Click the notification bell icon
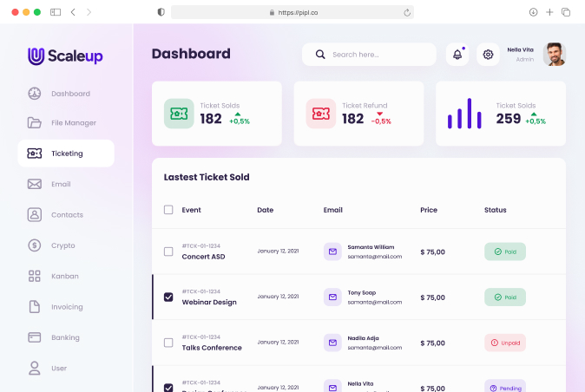The height and width of the screenshot is (392, 585). tap(457, 55)
